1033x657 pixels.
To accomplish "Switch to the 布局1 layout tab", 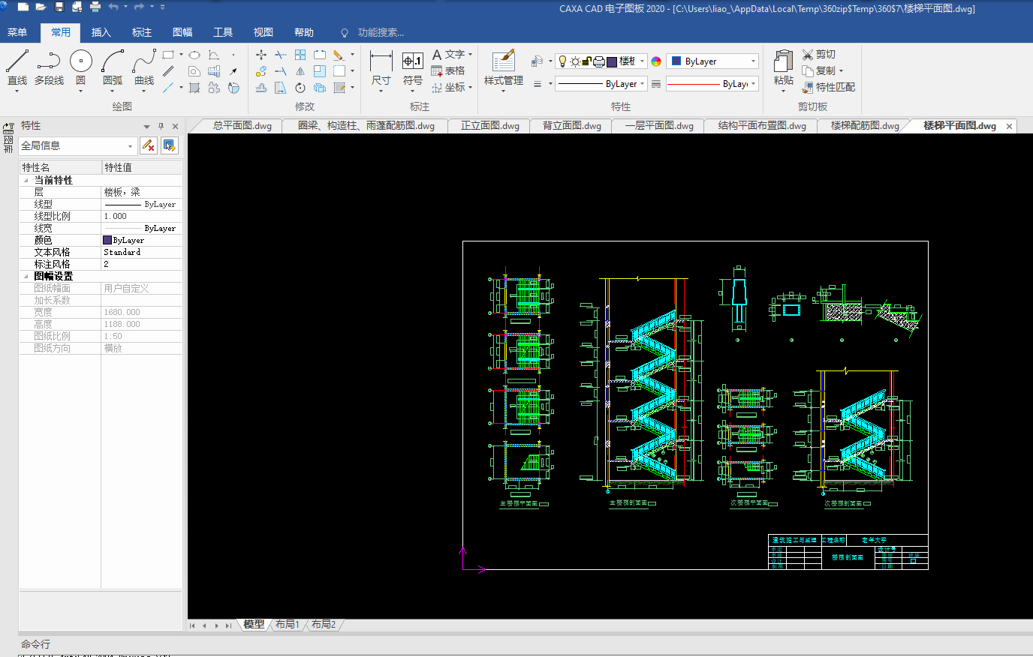I will 287,624.
